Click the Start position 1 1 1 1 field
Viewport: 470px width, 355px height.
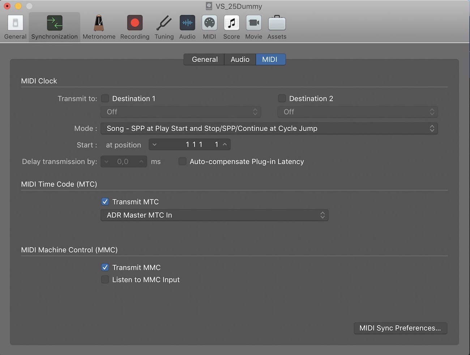[189, 144]
